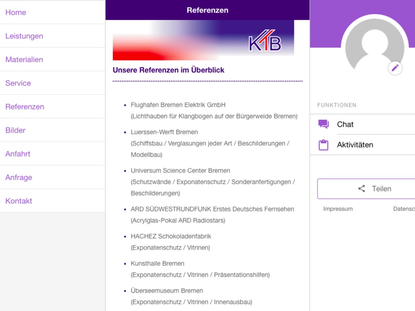Viewport: 415px width, 311px height.
Task: Click the pencil edit profile icon
Action: (395, 68)
